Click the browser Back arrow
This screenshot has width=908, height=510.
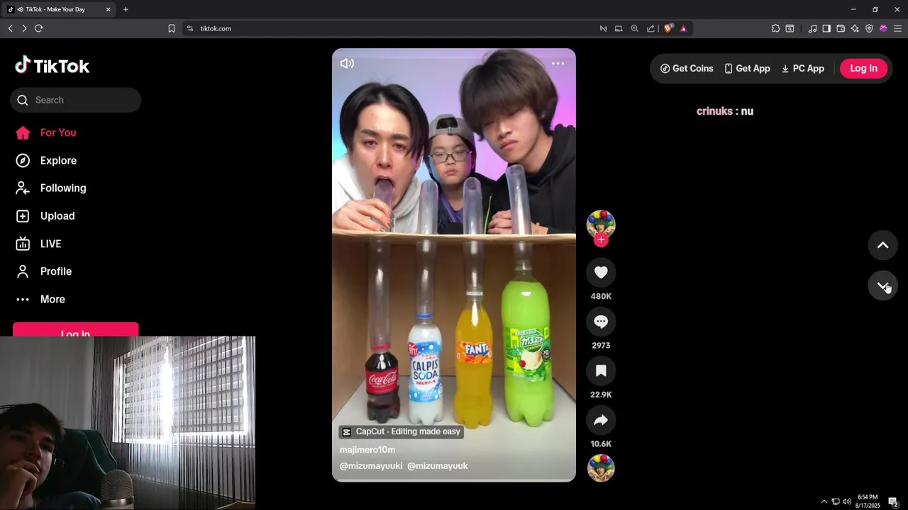pos(10,28)
